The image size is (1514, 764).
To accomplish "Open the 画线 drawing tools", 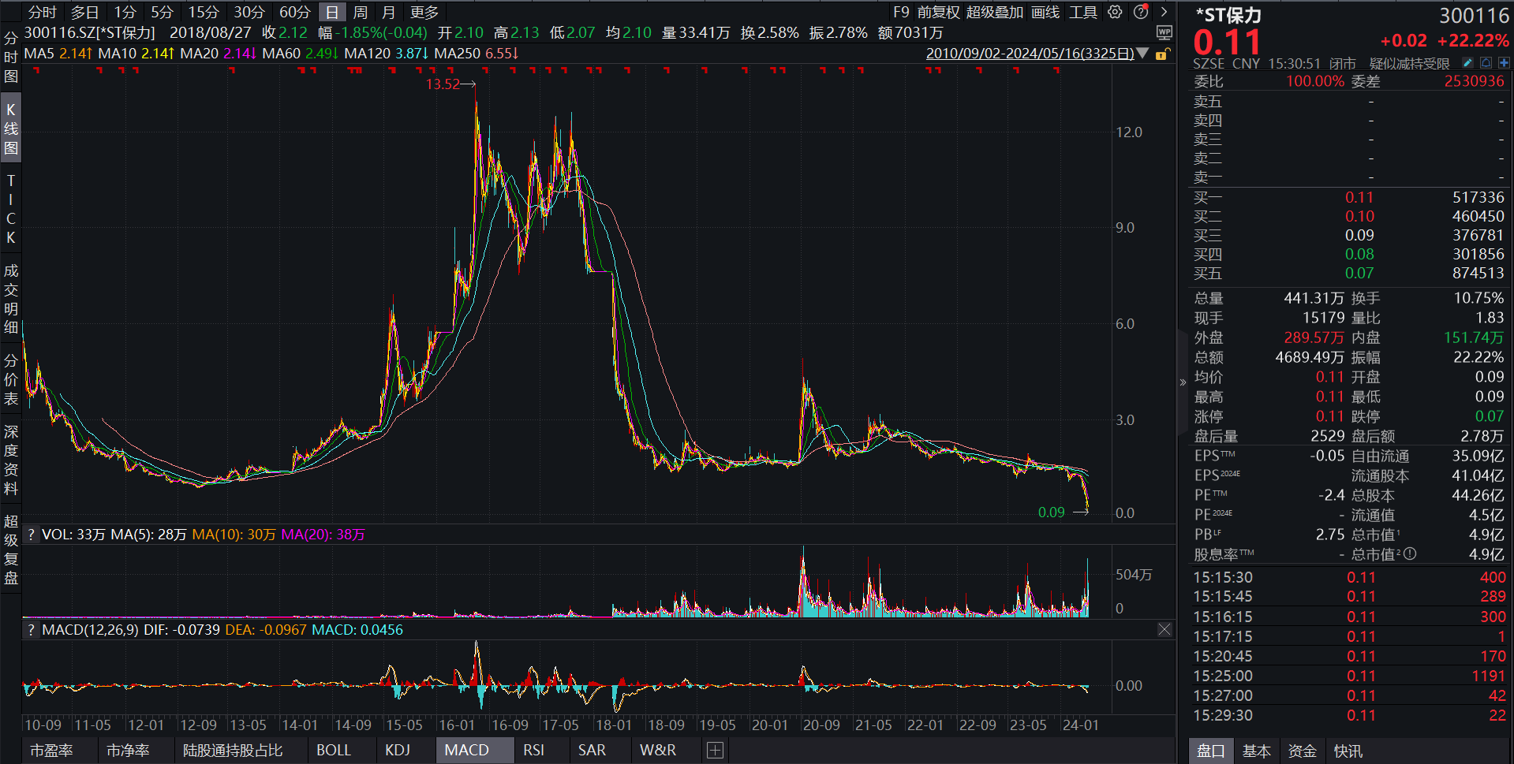I will (x=1045, y=12).
